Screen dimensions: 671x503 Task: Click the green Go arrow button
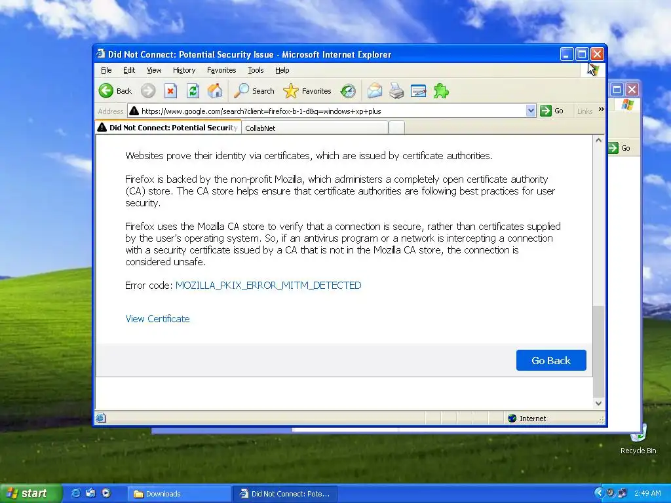pos(552,111)
